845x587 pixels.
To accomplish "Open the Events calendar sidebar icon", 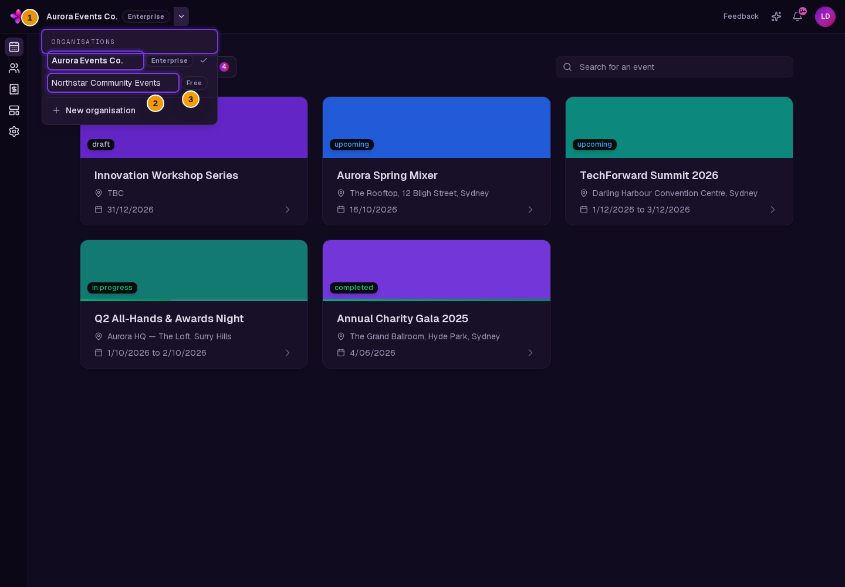I will point(14,47).
